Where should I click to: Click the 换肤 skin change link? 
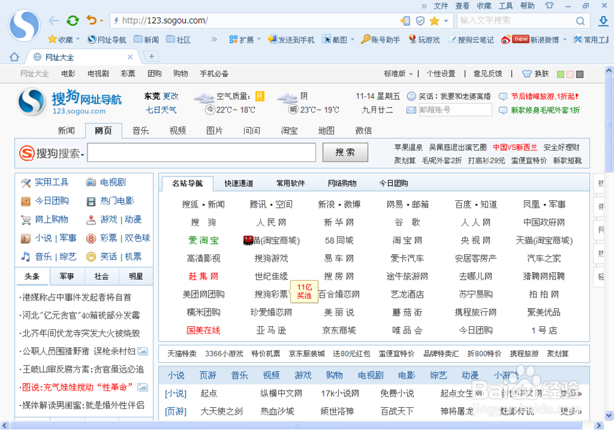coord(535,74)
